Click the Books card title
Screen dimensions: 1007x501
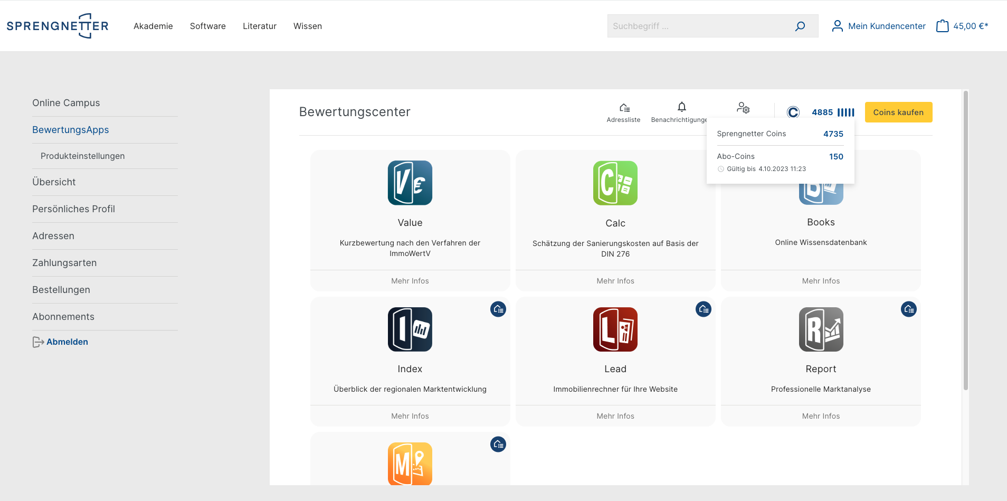821,222
